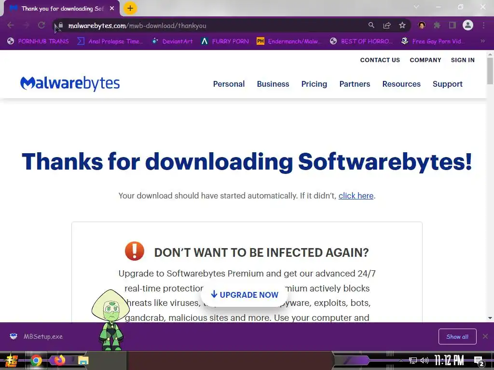Open the Resources navigation menu
This screenshot has width=494, height=370.
click(x=401, y=84)
